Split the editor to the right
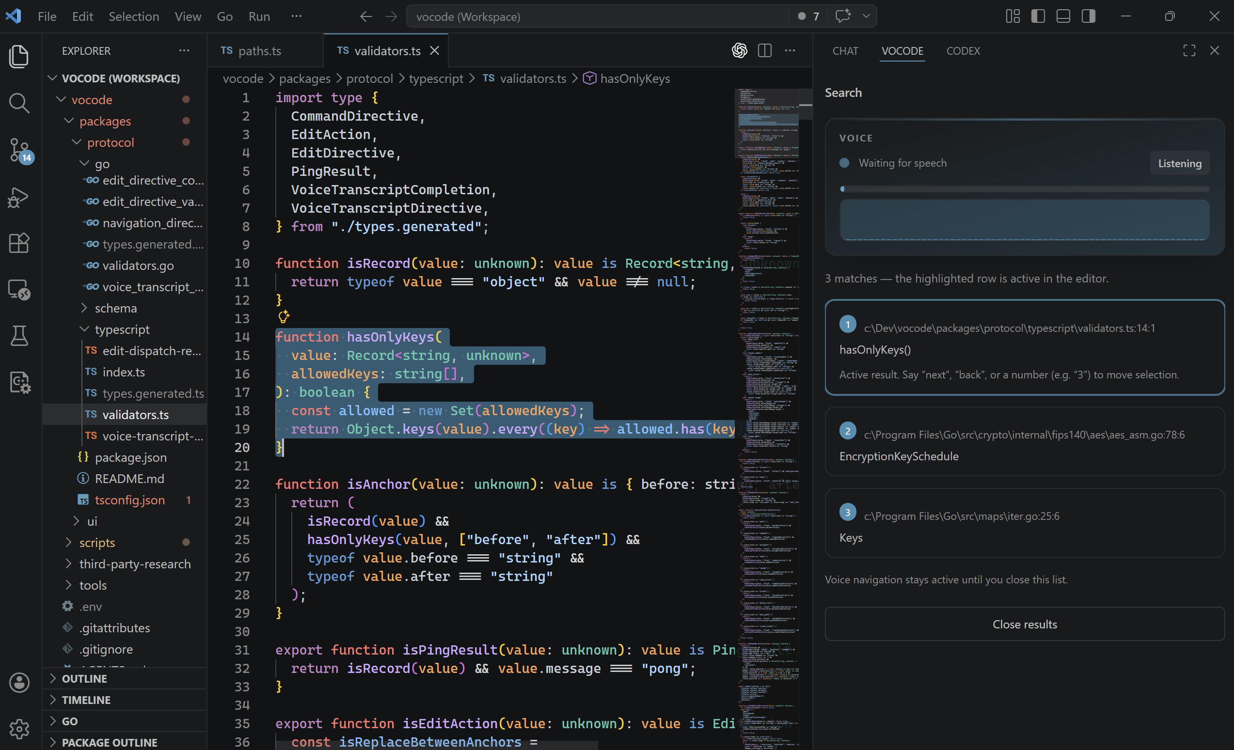Screen dimensions: 1234x750 tap(765, 50)
